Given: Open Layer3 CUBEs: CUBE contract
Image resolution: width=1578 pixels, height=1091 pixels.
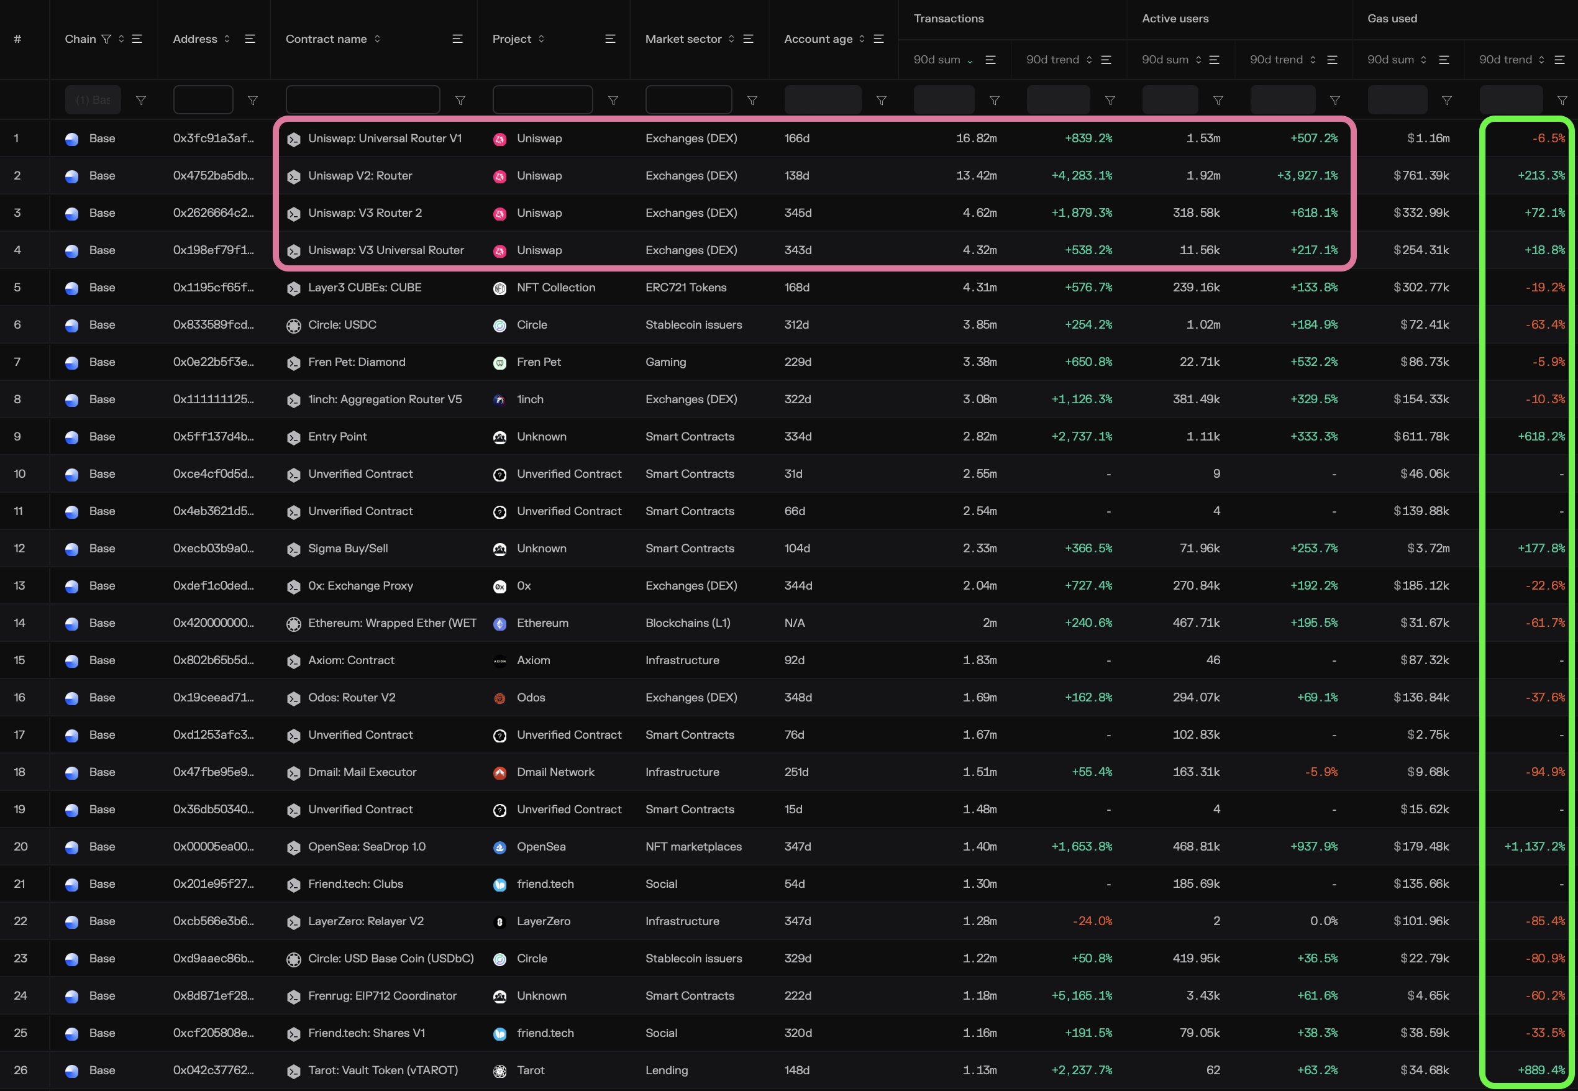Looking at the screenshot, I should click(365, 288).
